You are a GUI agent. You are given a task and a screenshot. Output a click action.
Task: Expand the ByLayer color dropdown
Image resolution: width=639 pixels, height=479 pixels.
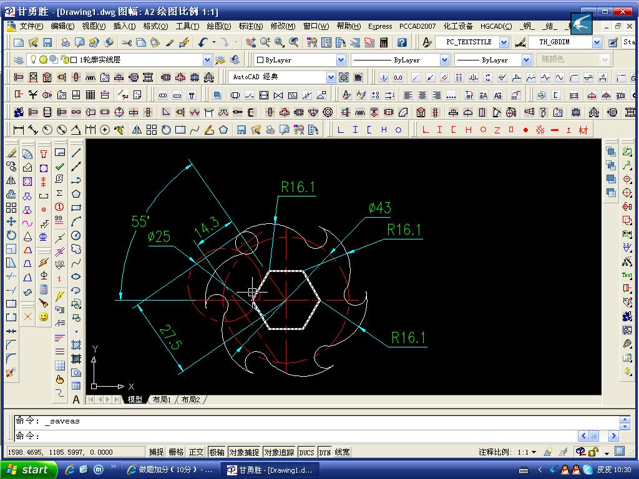(x=341, y=60)
